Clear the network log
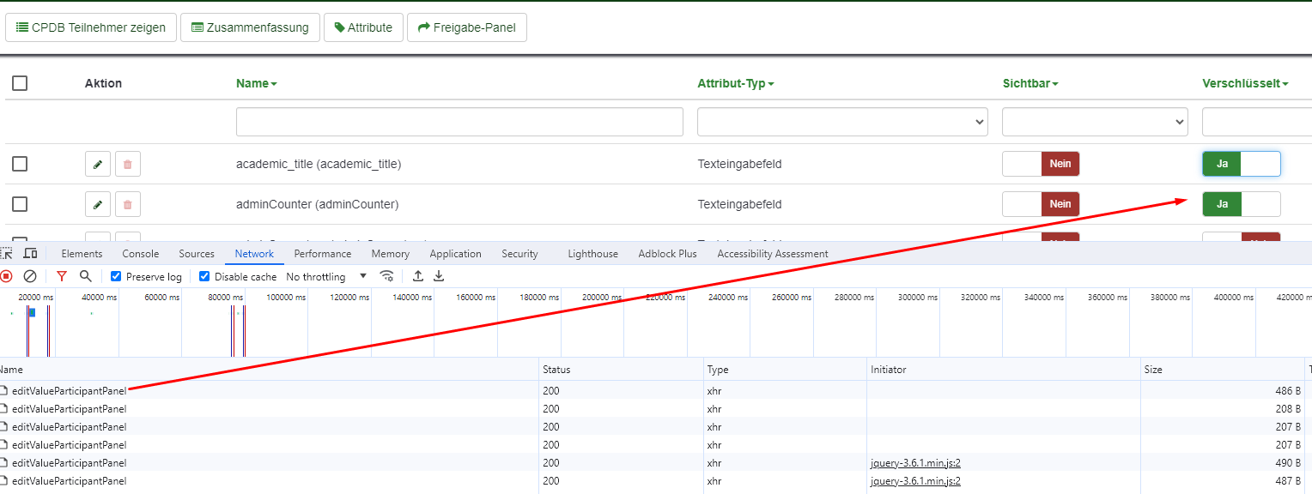The image size is (1312, 494). 30,276
